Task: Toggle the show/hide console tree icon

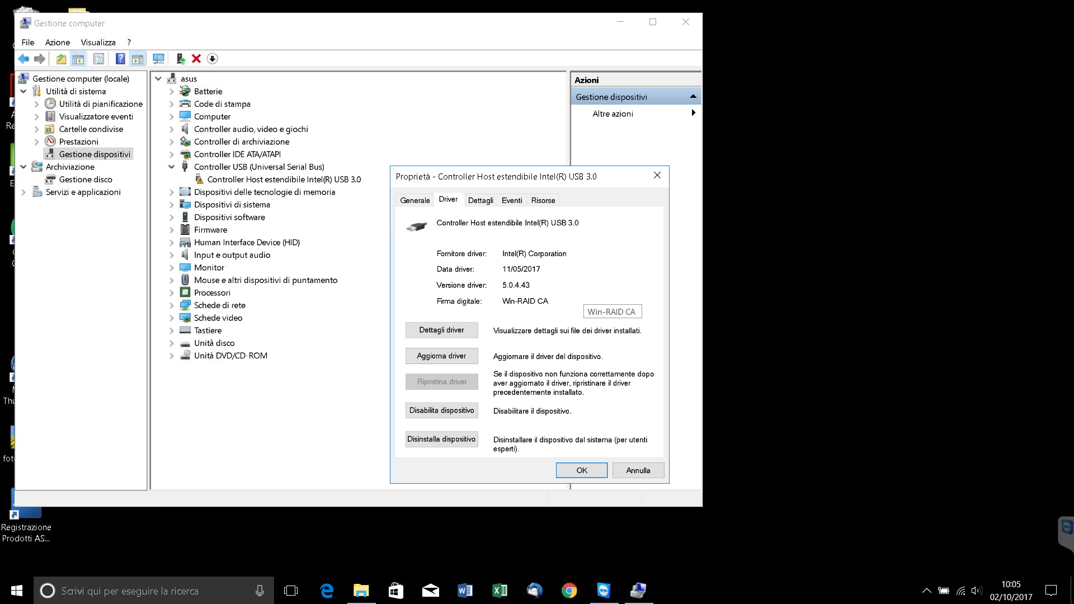Action: click(78, 59)
